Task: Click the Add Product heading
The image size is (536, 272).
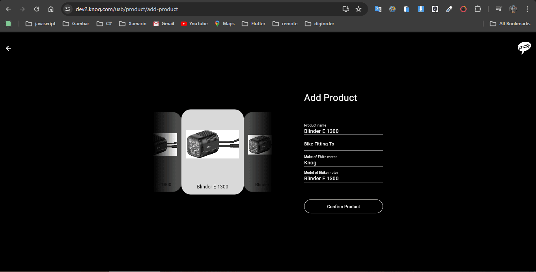Action: click(331, 98)
